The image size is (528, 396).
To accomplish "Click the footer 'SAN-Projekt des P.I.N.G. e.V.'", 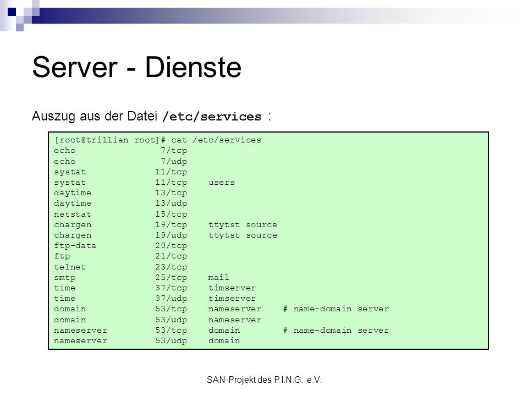I will pos(265,380).
